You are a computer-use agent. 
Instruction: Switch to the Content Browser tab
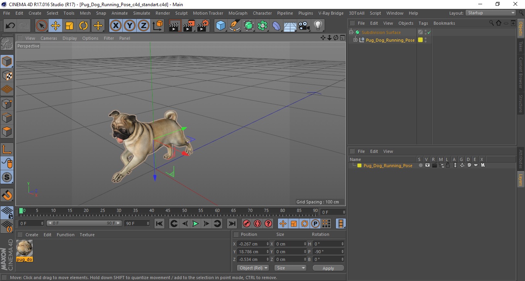[x=520, y=73]
